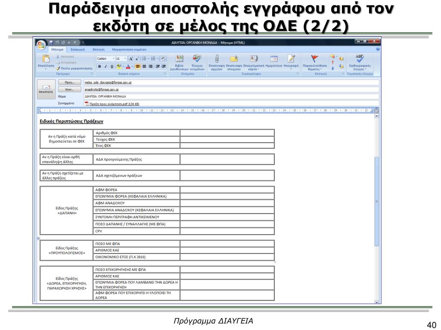Click the cell 'ΑΔΑ προηγούμενης Πράξης'
This screenshot has height=330, width=441.
pos(137,159)
